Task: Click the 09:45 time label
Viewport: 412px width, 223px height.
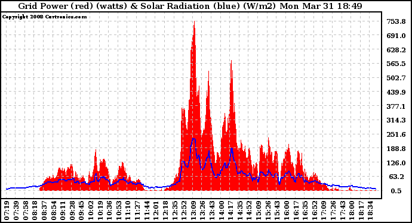Action: (x=81, y=211)
